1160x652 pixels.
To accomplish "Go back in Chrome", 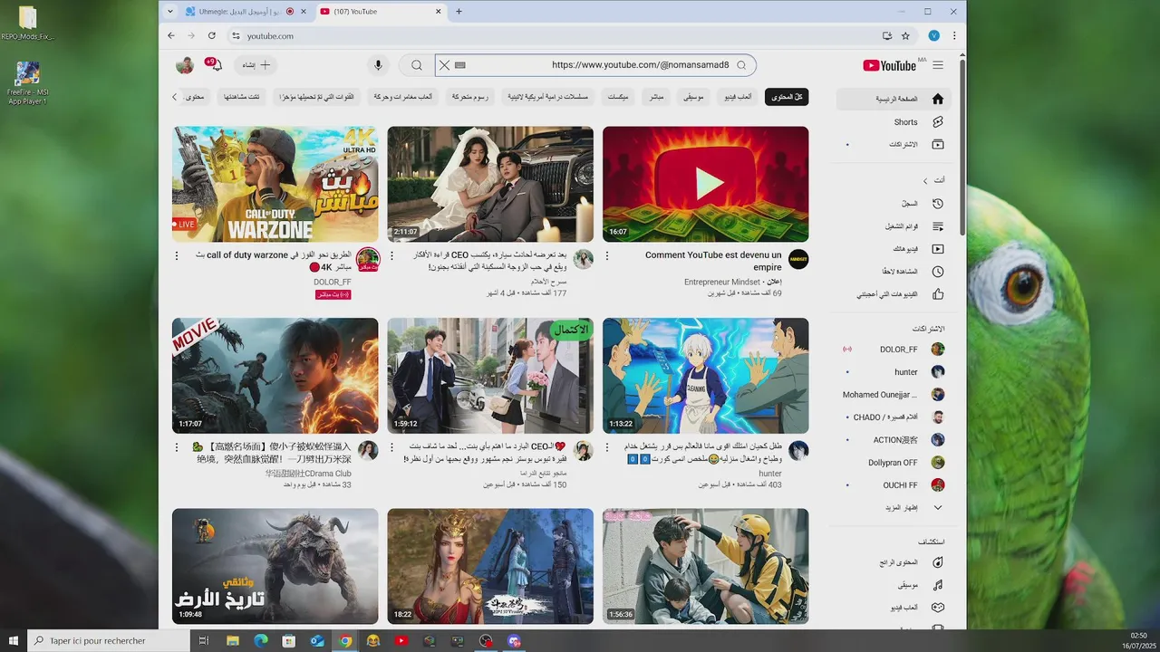I will tap(171, 35).
